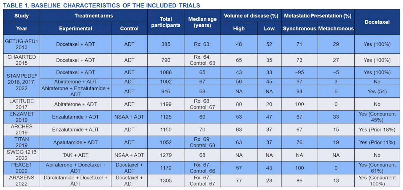The height and width of the screenshot is (190, 403).
Task: Select the 1305 total participants cell
Action: pos(166,181)
